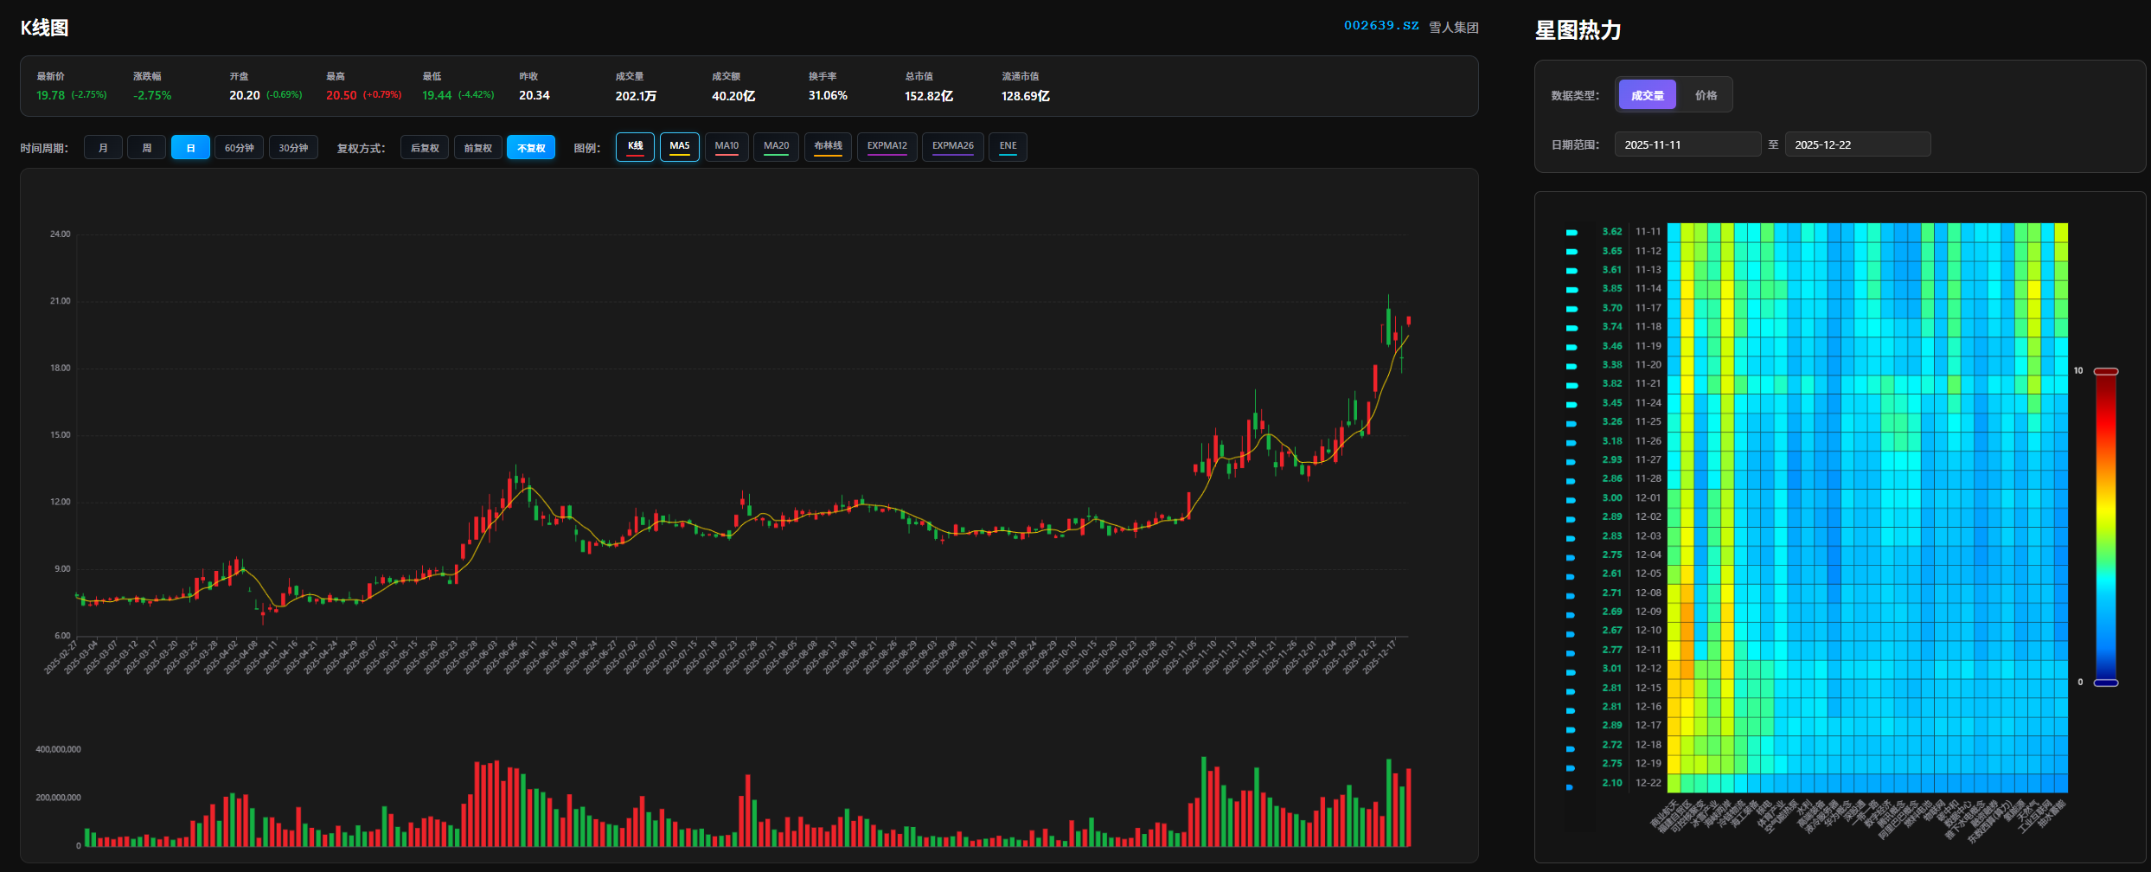The image size is (2151, 872).
Task: Select 后复权 adjustment mode
Action: (425, 147)
